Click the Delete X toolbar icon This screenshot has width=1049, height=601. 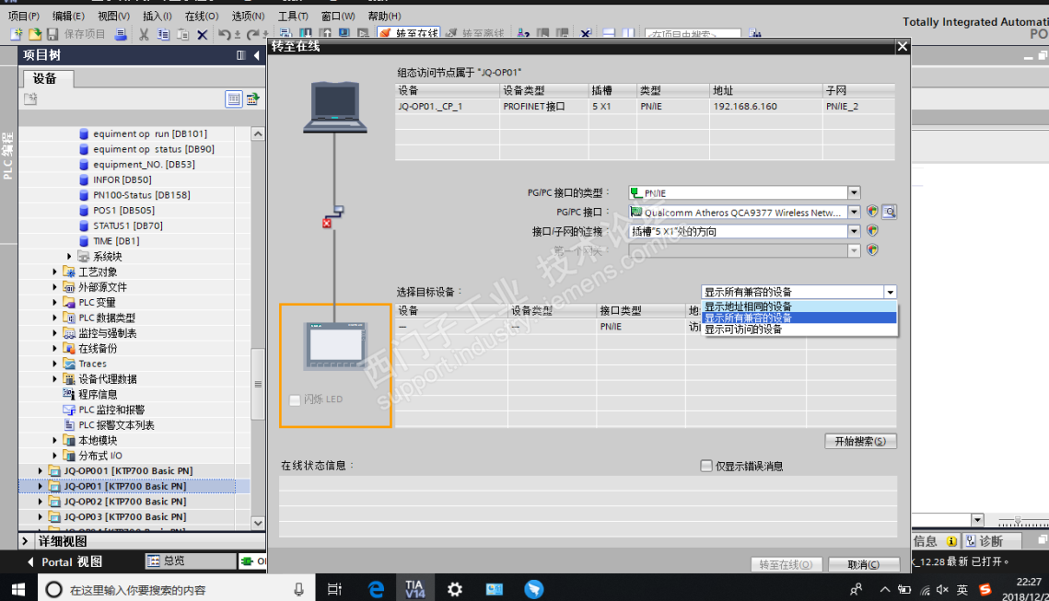coord(202,35)
